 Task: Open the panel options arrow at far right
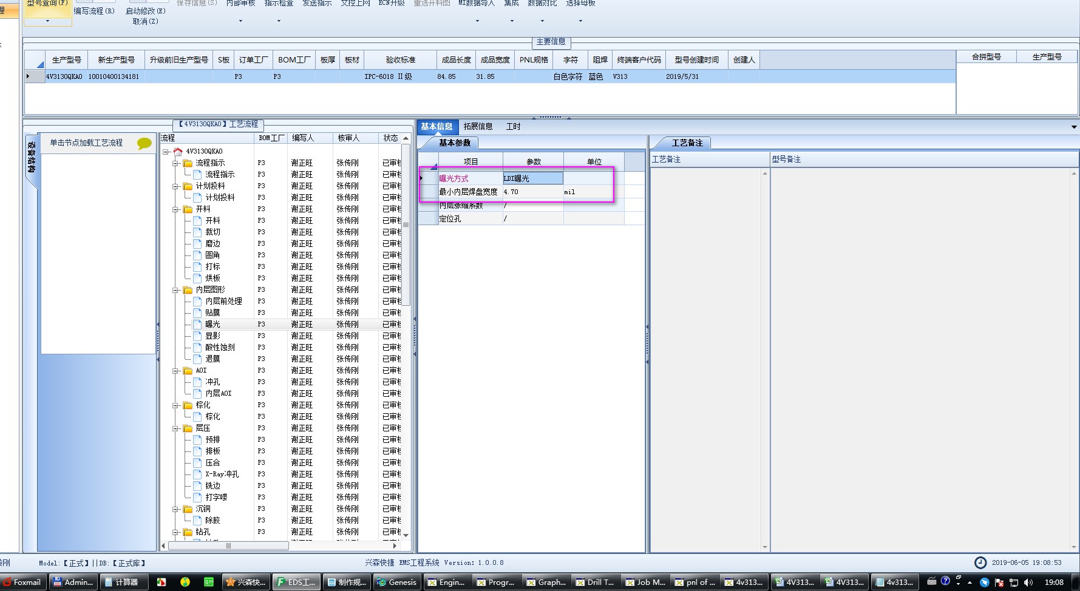(x=1074, y=127)
